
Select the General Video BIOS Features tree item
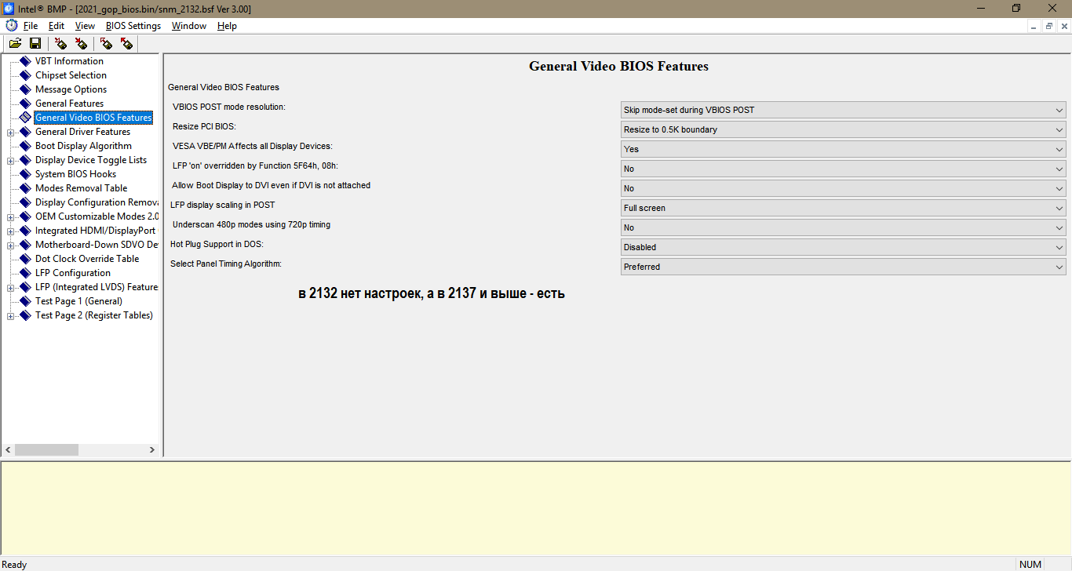coord(93,118)
